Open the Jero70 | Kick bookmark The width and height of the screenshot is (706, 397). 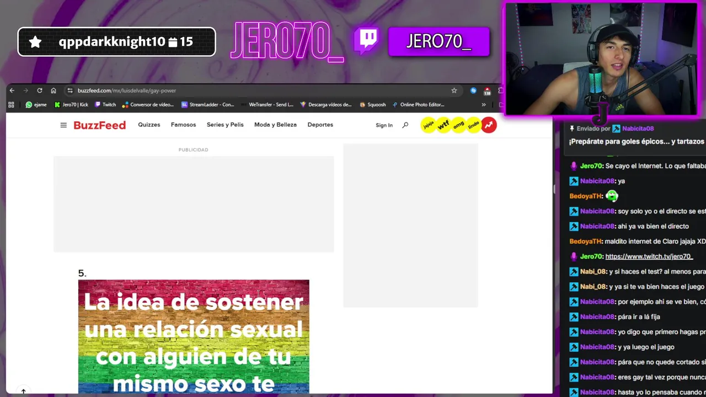point(72,104)
